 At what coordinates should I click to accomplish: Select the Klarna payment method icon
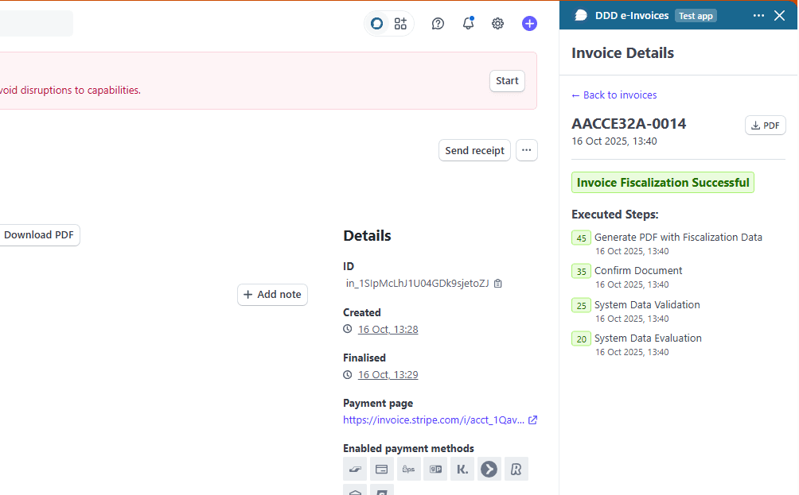click(462, 469)
